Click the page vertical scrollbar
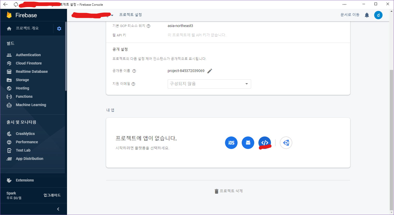This screenshot has height=215, width=394. click(x=391, y=140)
